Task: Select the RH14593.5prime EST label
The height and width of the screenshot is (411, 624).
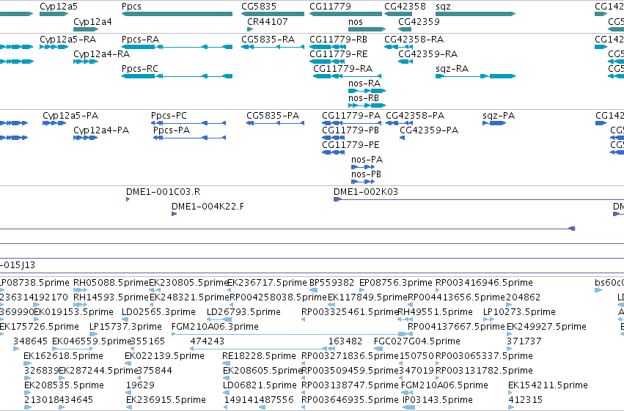Action: coord(111,297)
